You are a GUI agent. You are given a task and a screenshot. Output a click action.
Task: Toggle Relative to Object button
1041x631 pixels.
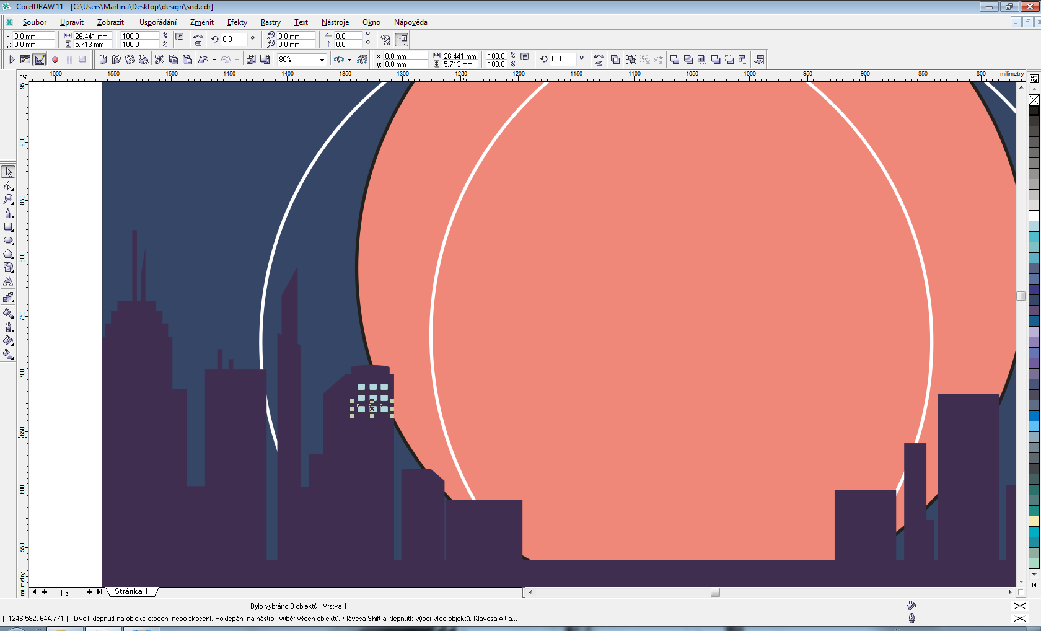[402, 40]
